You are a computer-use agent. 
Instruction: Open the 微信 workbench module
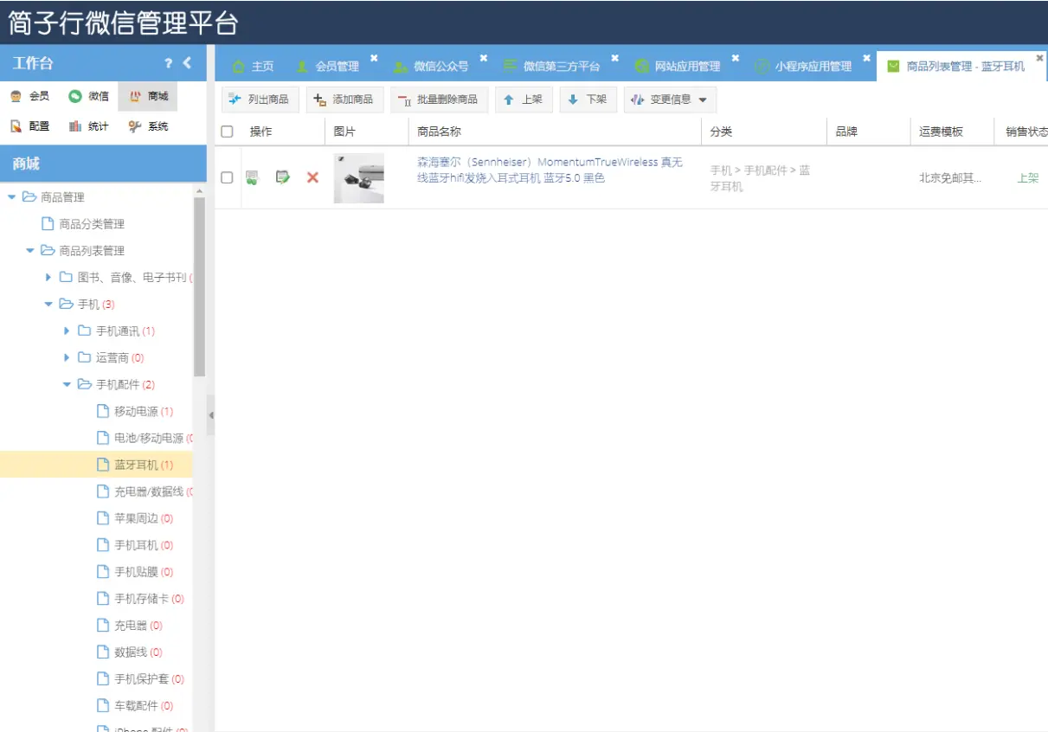click(88, 96)
